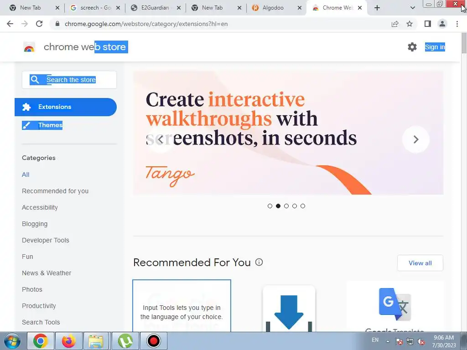Click the Sign in link

(x=435, y=47)
